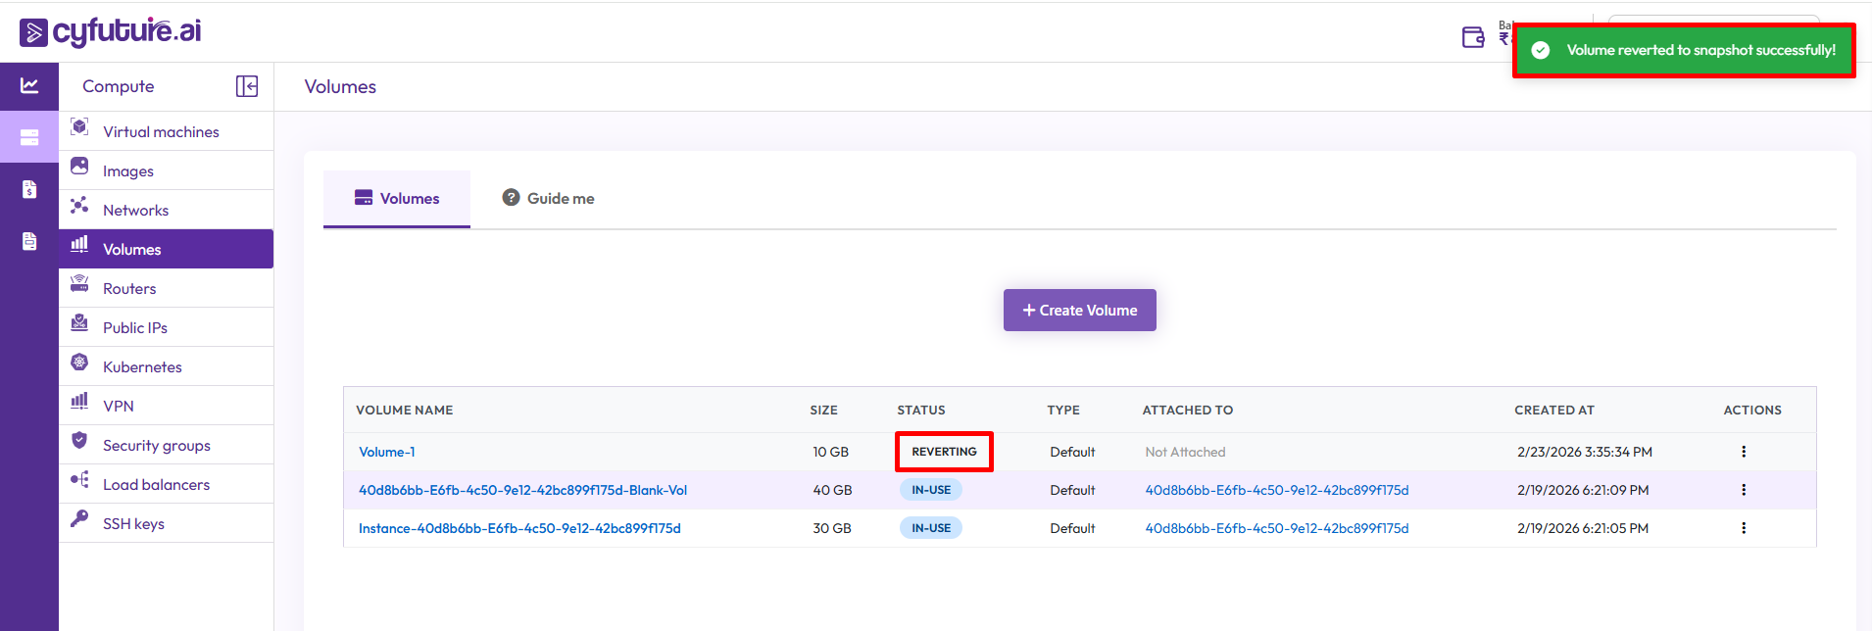Select the Volumes tab

(397, 198)
